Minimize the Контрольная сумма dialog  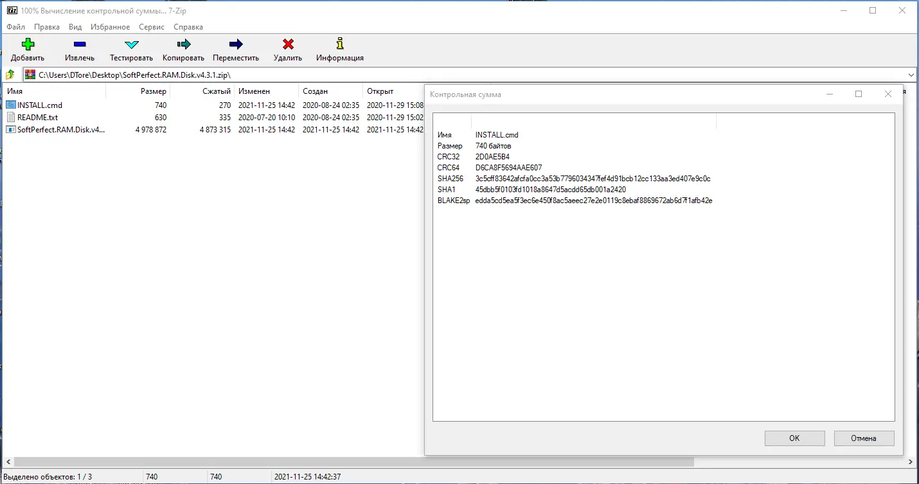coord(829,94)
